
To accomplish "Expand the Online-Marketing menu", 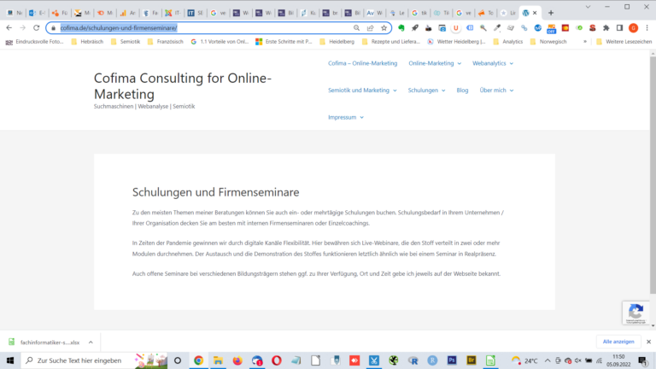I will coord(434,63).
